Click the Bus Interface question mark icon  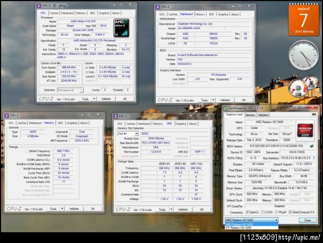click(x=314, y=158)
